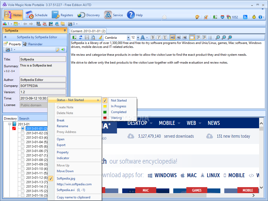Open the color palette theme icon
The image size is (268, 201).
tap(197, 17)
